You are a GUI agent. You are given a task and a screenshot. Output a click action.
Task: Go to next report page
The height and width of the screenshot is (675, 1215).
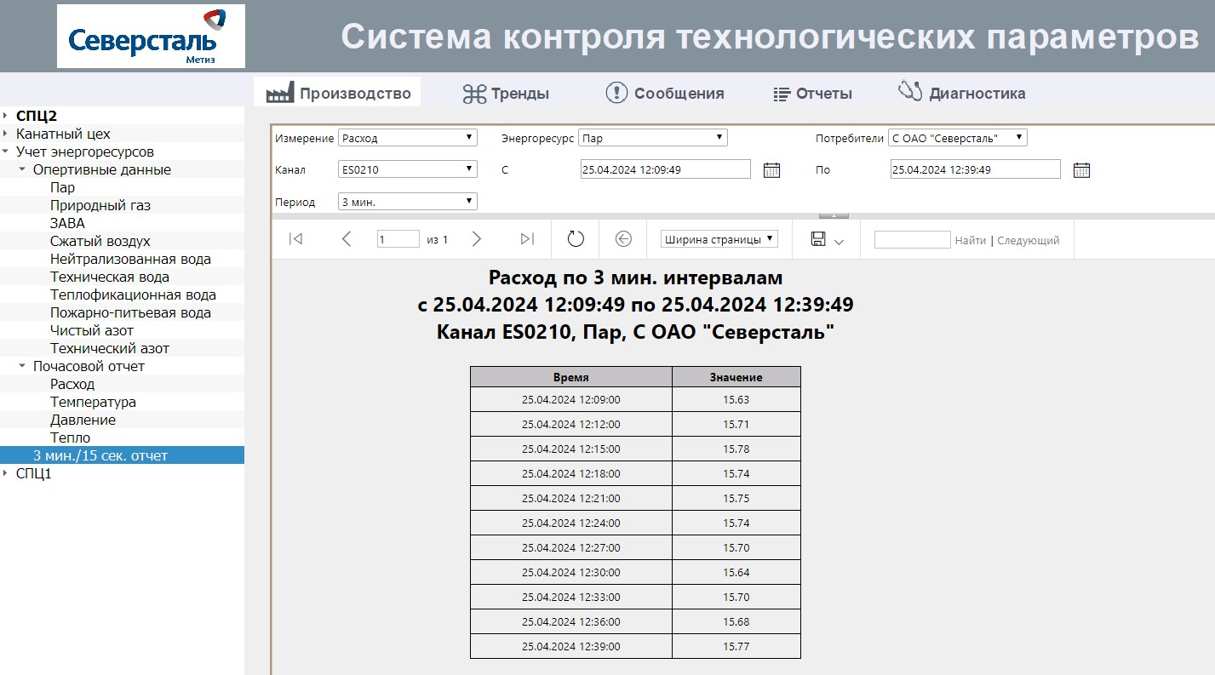coord(477,239)
